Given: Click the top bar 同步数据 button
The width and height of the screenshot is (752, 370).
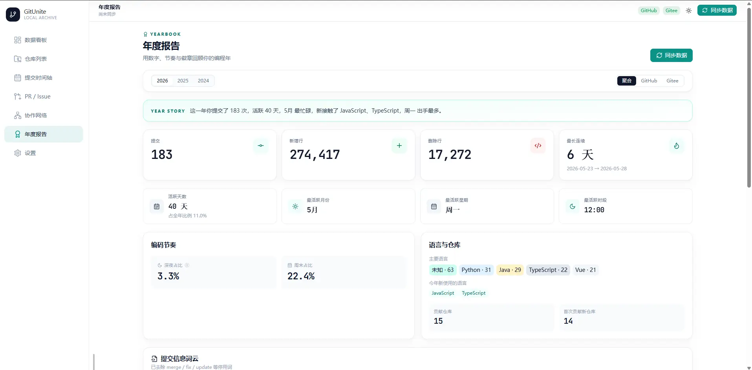Looking at the screenshot, I should (717, 10).
